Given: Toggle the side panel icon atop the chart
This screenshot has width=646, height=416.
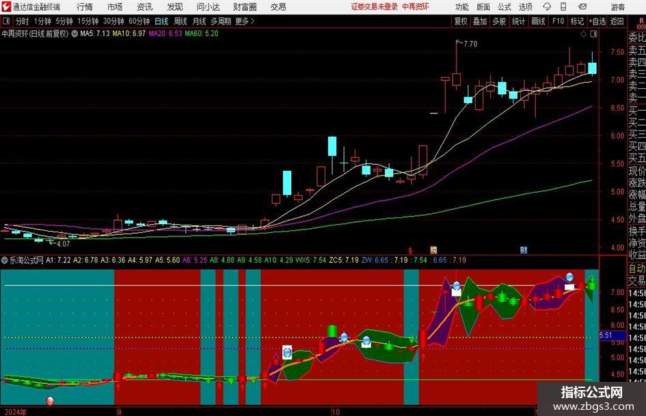Looking at the screenshot, I should tap(593, 34).
